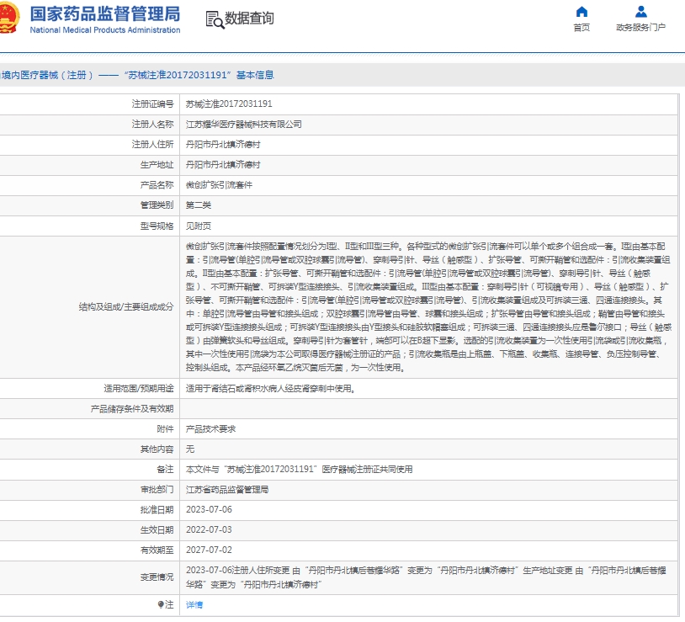
Task: Select the 适用范围/预期用途 label
Action: [139, 388]
